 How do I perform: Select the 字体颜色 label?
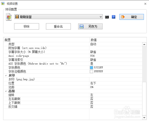coord(14,68)
